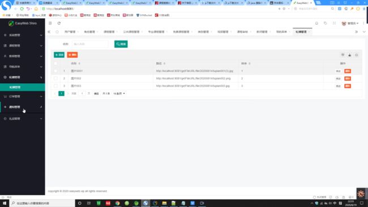
Task: Open the Cortana circle on taskbar
Action: point(80,203)
